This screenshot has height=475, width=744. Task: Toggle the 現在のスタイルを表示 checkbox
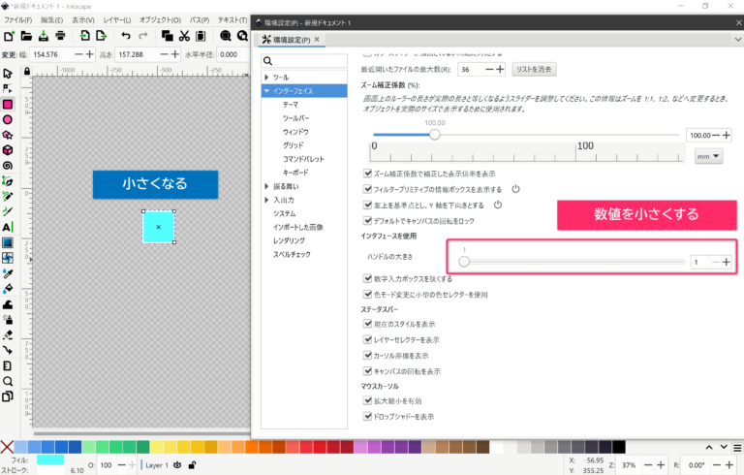(x=367, y=324)
